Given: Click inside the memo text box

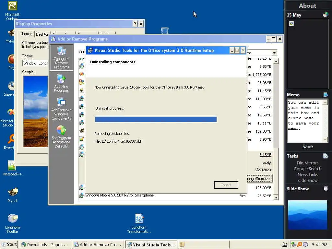Looking at the screenshot, I should click(x=304, y=121).
